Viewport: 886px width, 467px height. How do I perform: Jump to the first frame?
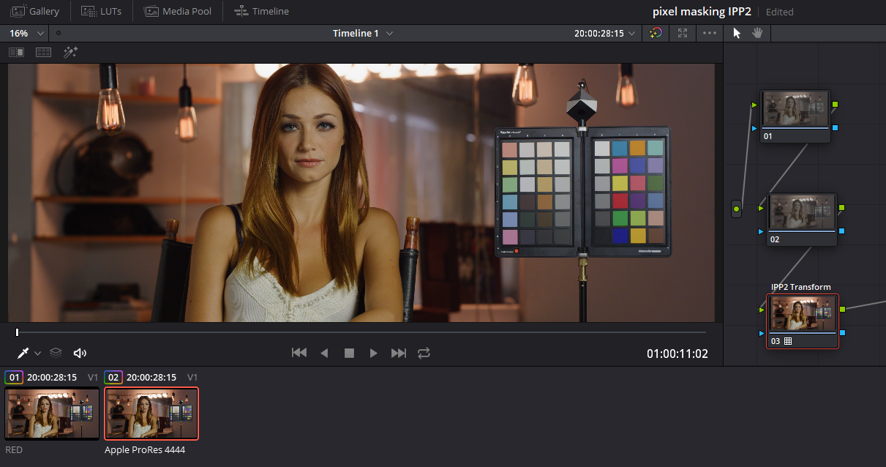coord(299,353)
